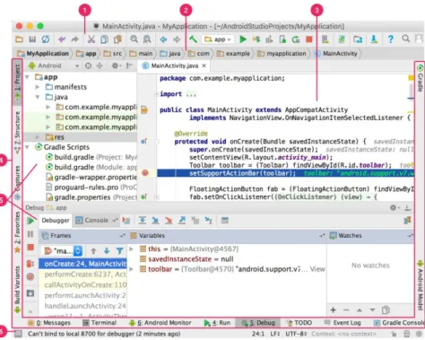This screenshot has width=425, height=340.
Task: Click the Debug panel settings gear icon
Action: [x=394, y=207]
